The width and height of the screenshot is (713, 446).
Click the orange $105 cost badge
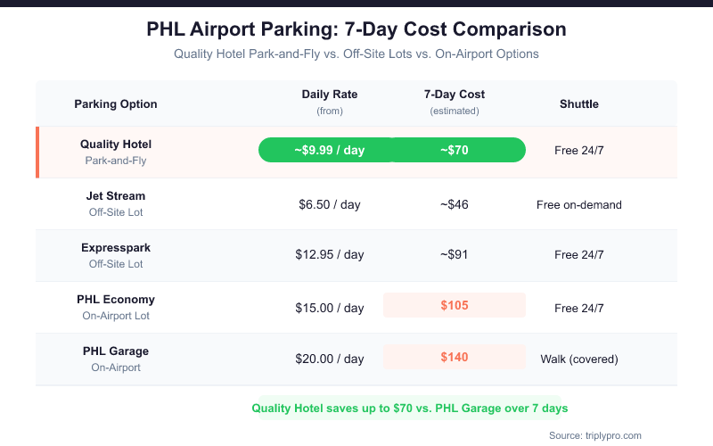point(455,305)
